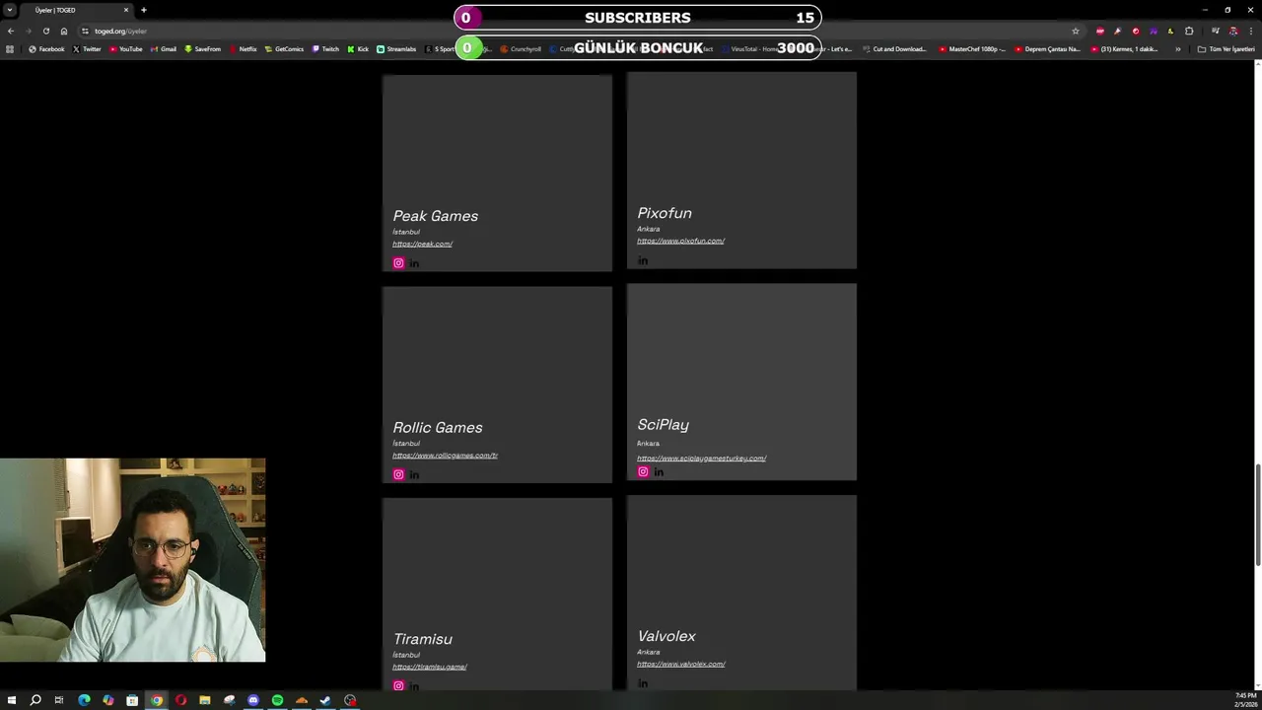
Task: Open Gmail bookmark
Action: pyautogui.click(x=164, y=49)
